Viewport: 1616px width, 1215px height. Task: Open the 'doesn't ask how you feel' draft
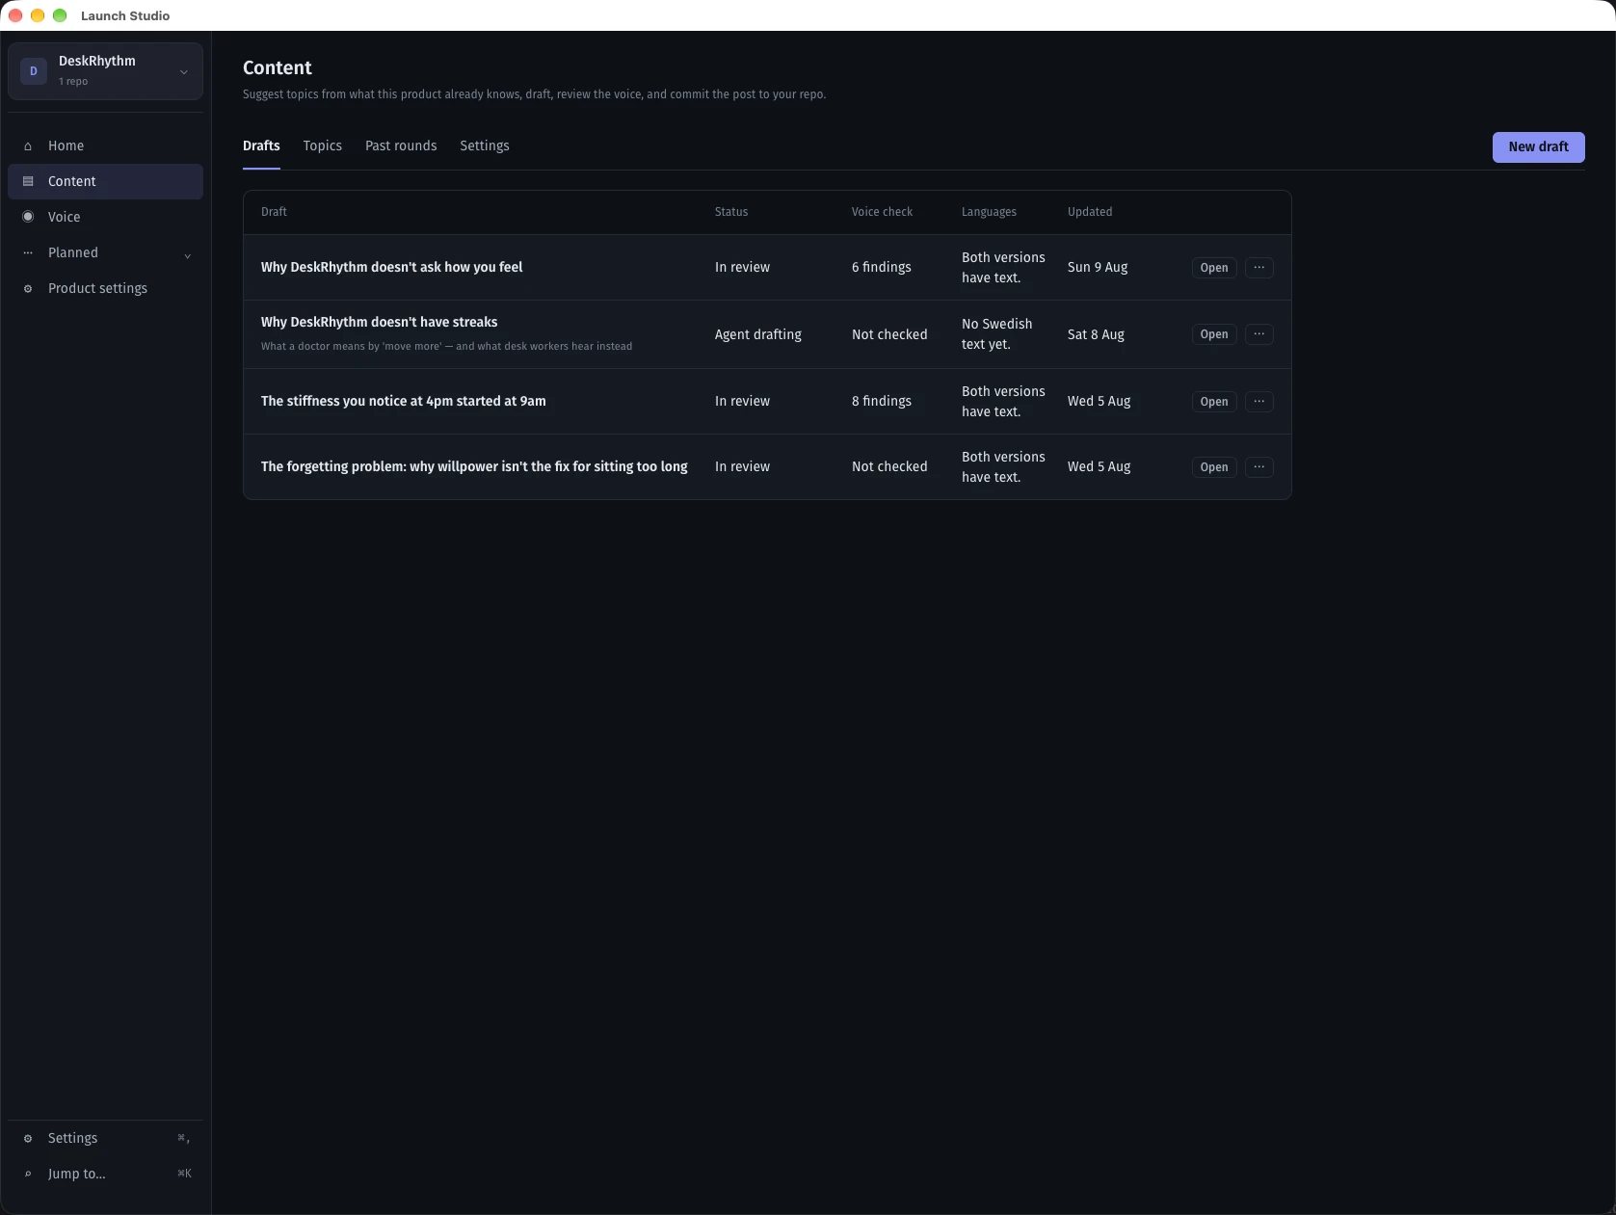point(1214,268)
